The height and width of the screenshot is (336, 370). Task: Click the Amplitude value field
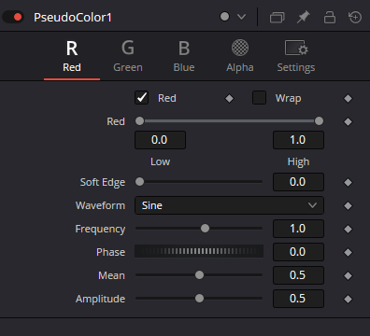pos(298,299)
